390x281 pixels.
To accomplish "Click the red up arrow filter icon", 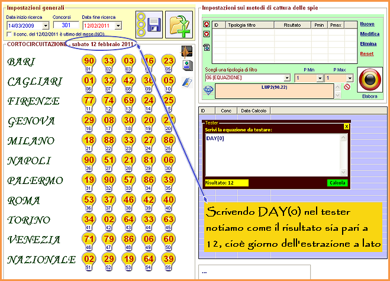I will point(207,24).
